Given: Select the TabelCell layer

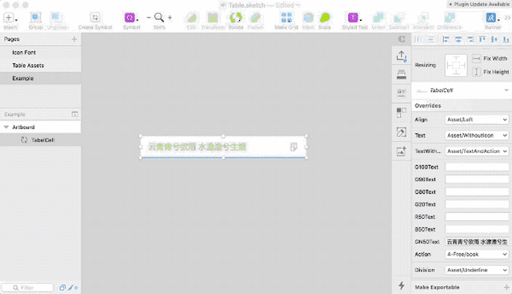Looking at the screenshot, I should click(41, 140).
